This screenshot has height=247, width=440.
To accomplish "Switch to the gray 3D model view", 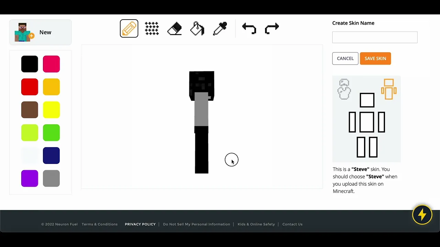I will coord(344,89).
